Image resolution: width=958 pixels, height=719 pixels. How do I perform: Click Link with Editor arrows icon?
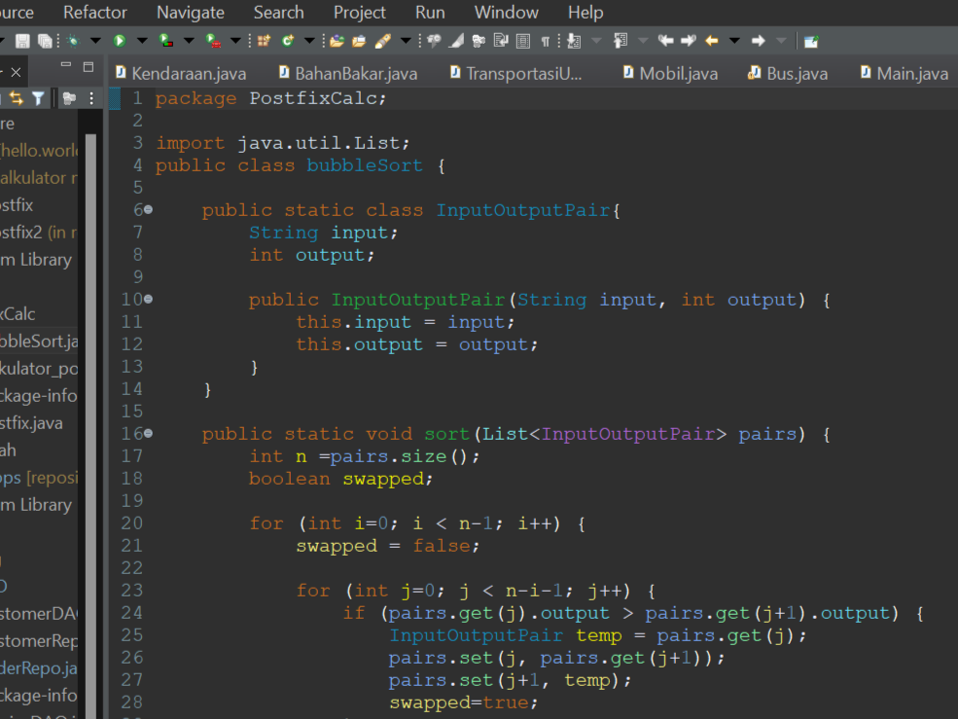point(17,98)
